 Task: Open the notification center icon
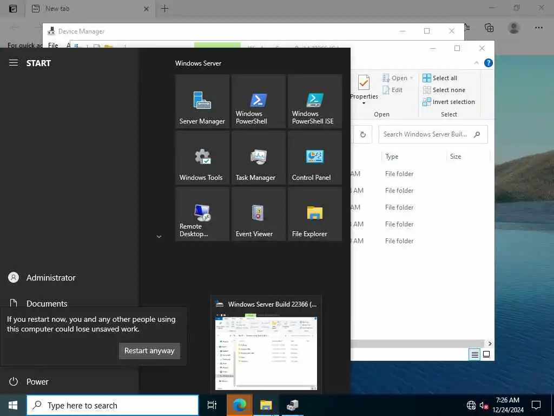pyautogui.click(x=536, y=405)
